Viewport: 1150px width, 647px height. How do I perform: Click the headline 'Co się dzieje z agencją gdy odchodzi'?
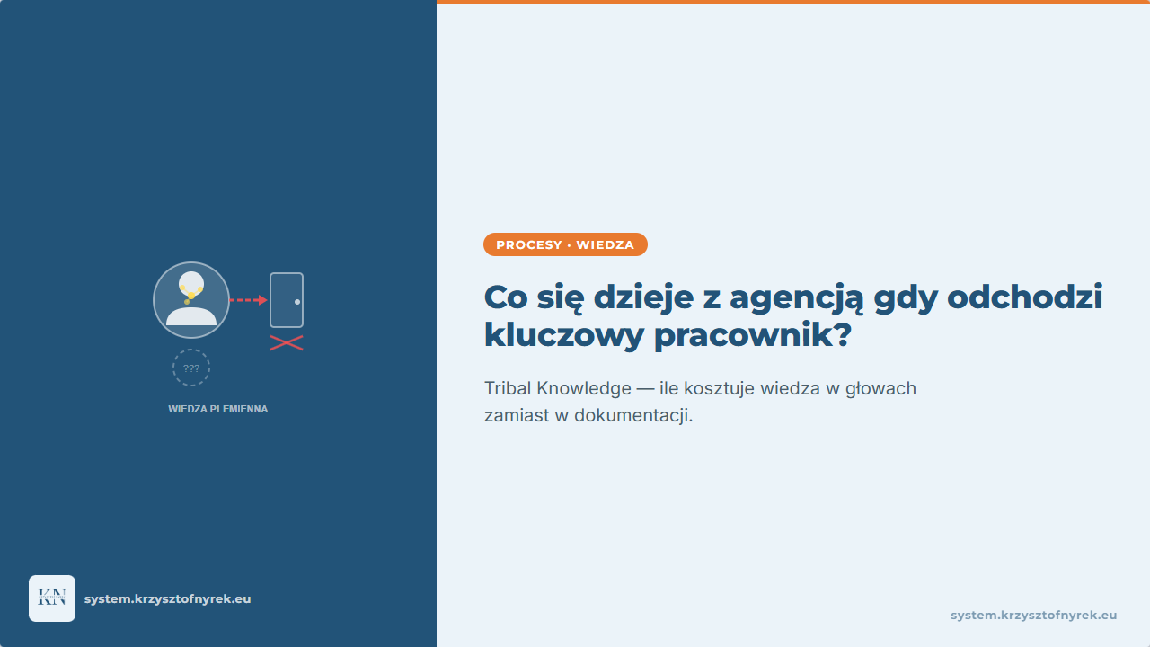pos(793,297)
